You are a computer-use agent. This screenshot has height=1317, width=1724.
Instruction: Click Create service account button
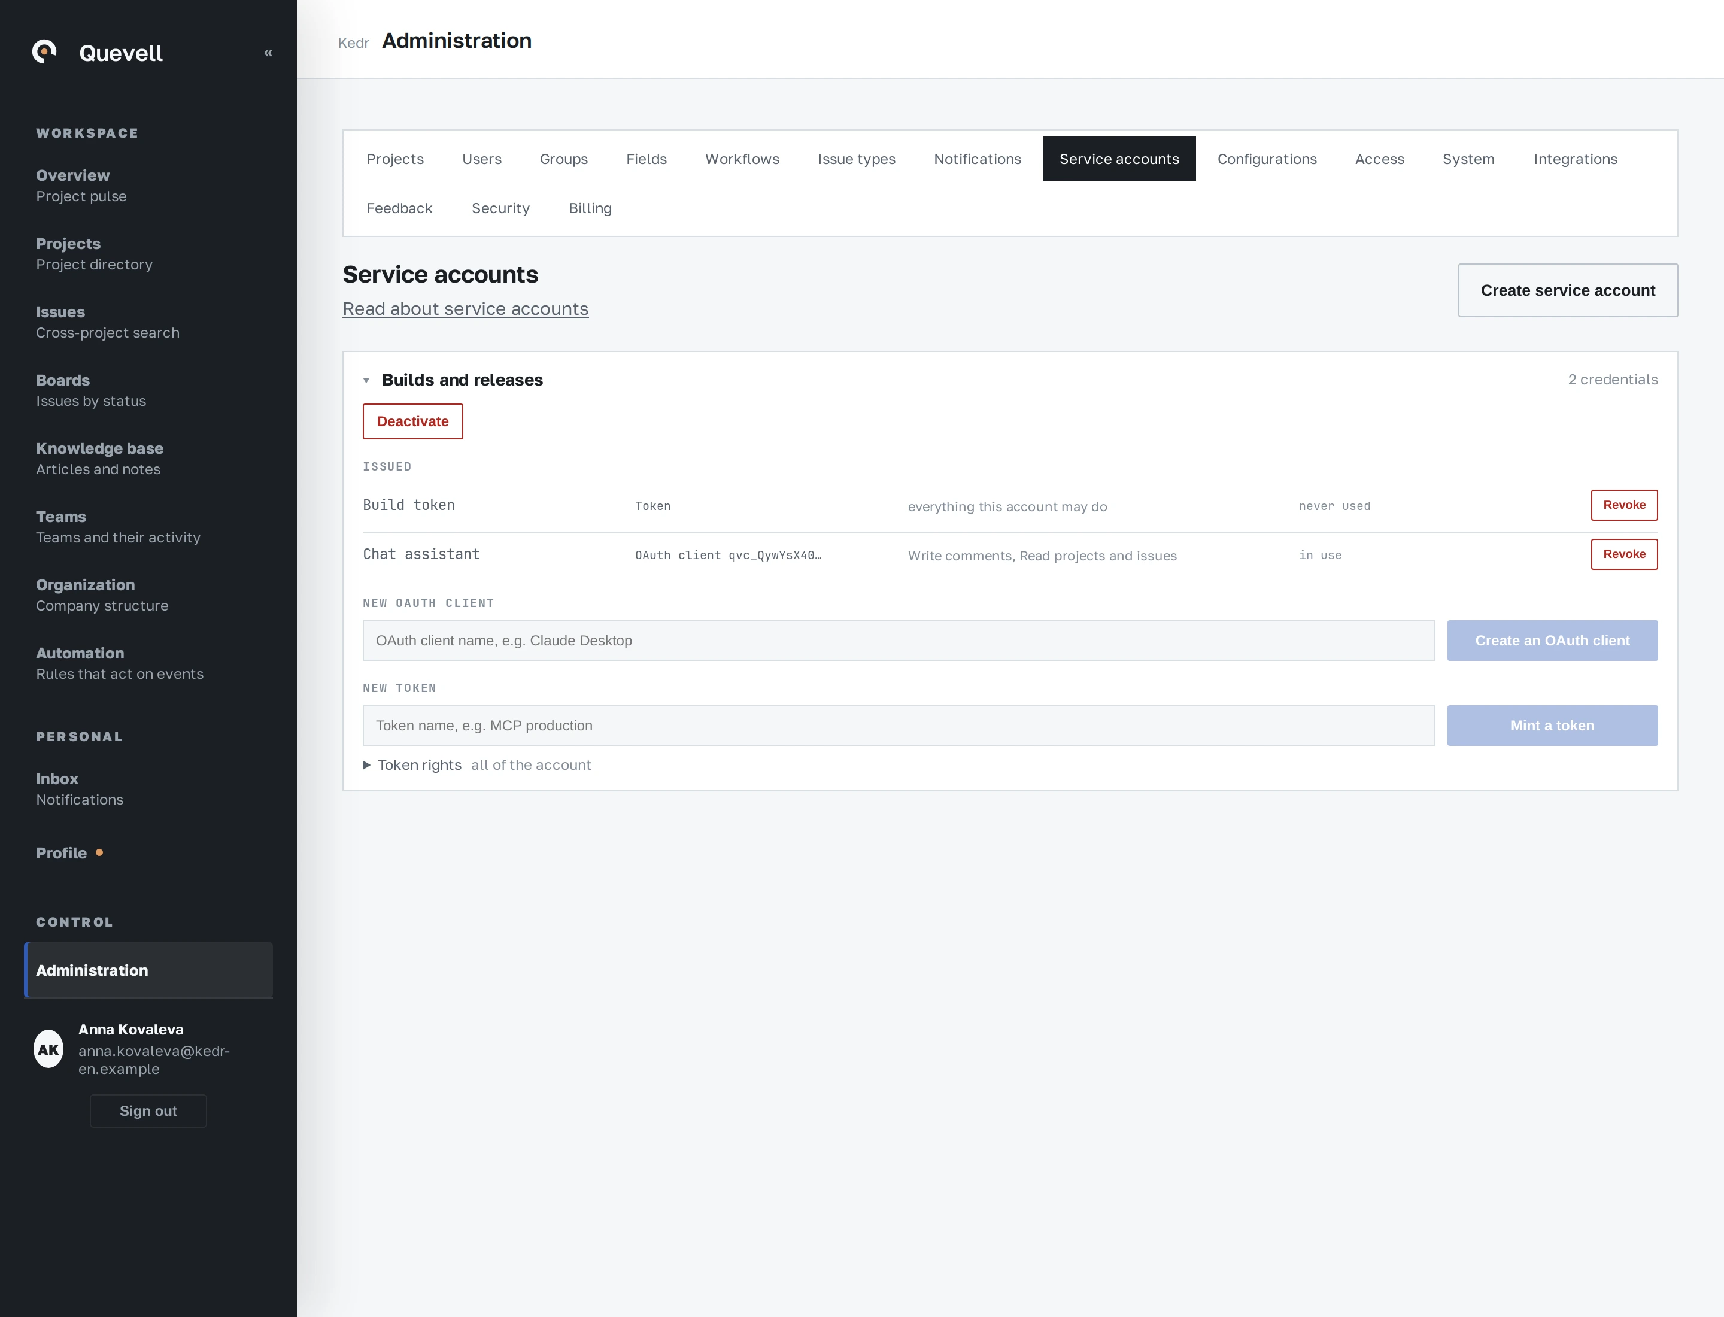[1568, 290]
